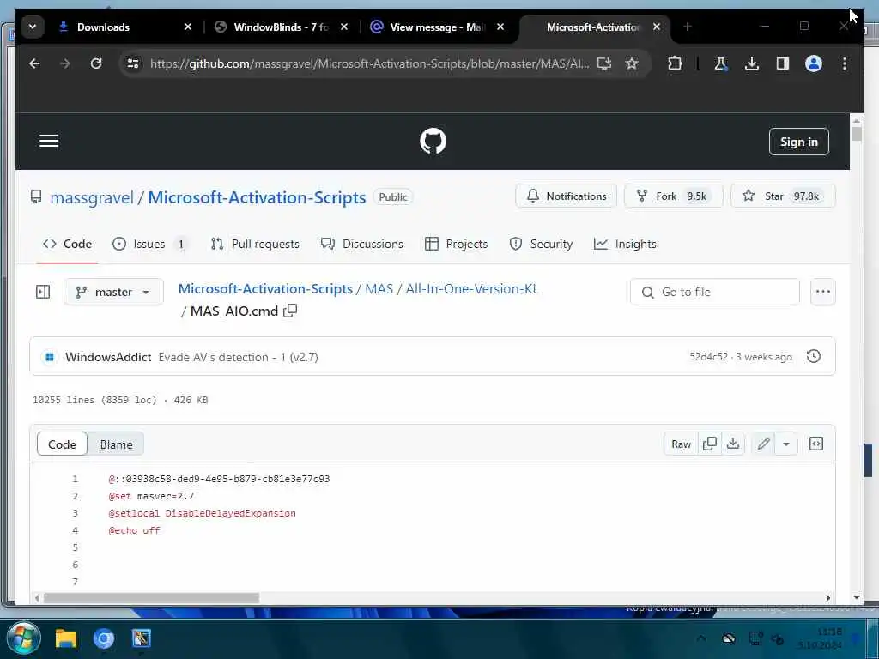Open the Issues tab
Screen dimensions: 879x659
coord(149,245)
